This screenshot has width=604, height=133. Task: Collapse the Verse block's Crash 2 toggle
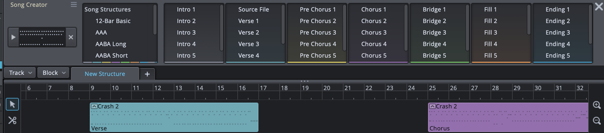pyautogui.click(x=94, y=106)
